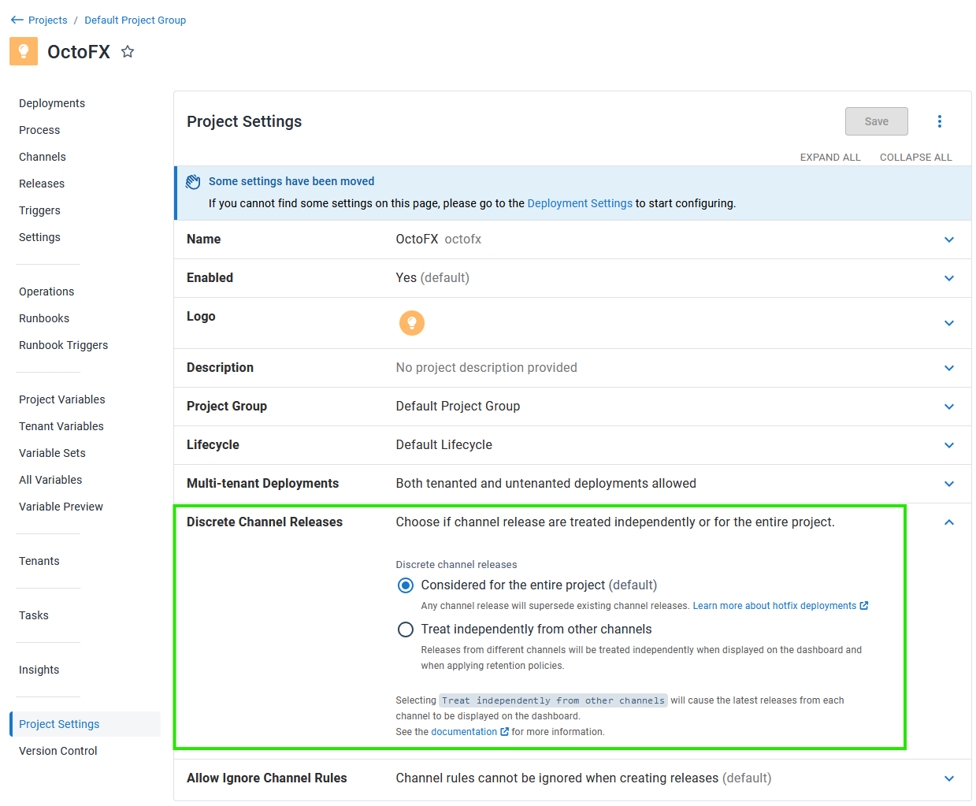Viewport: 976px width, 806px height.
Task: Open Operations in the sidebar
Action: tap(46, 292)
